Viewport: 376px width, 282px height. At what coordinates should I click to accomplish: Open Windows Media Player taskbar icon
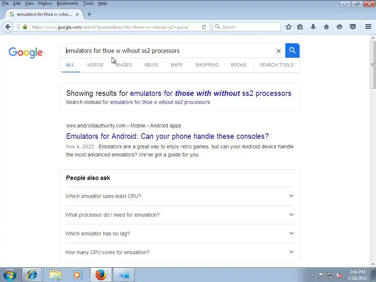tap(78, 275)
